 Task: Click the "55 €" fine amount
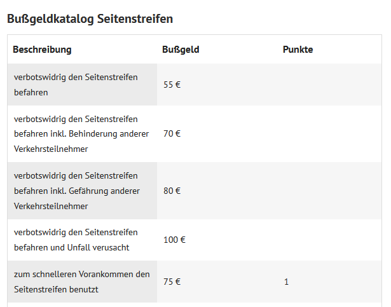coord(172,85)
